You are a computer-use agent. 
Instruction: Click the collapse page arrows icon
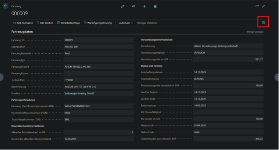[x=264, y=6]
